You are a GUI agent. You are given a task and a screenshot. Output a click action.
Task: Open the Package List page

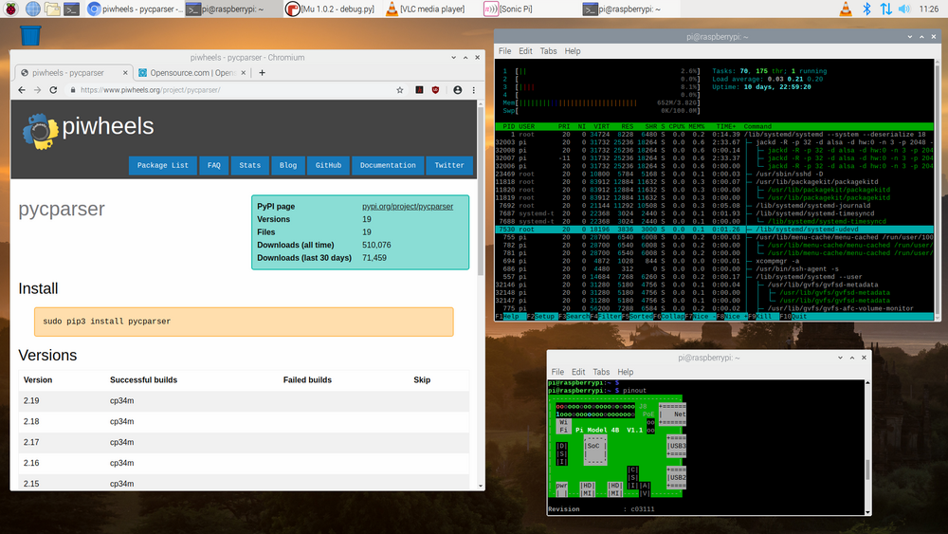pos(163,165)
